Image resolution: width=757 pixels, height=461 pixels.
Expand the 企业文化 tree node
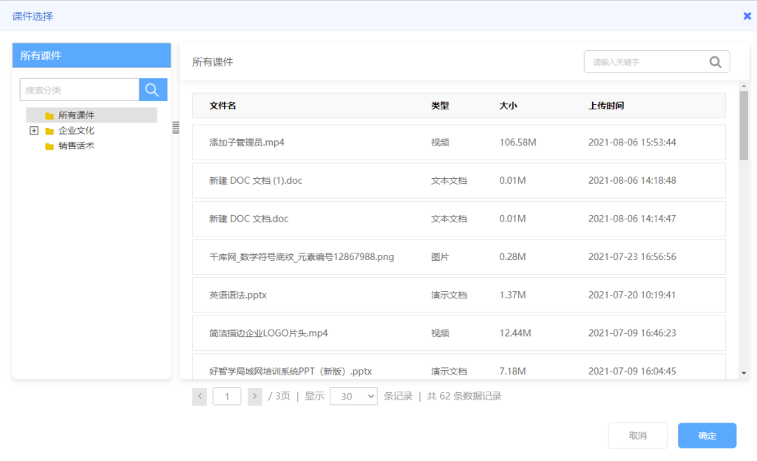coord(34,131)
